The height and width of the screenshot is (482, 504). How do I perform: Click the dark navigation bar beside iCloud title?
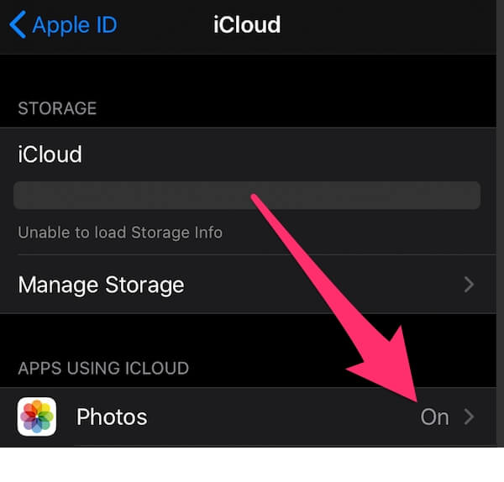point(386,26)
